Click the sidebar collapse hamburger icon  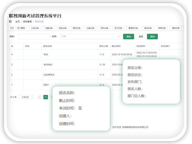10,22
